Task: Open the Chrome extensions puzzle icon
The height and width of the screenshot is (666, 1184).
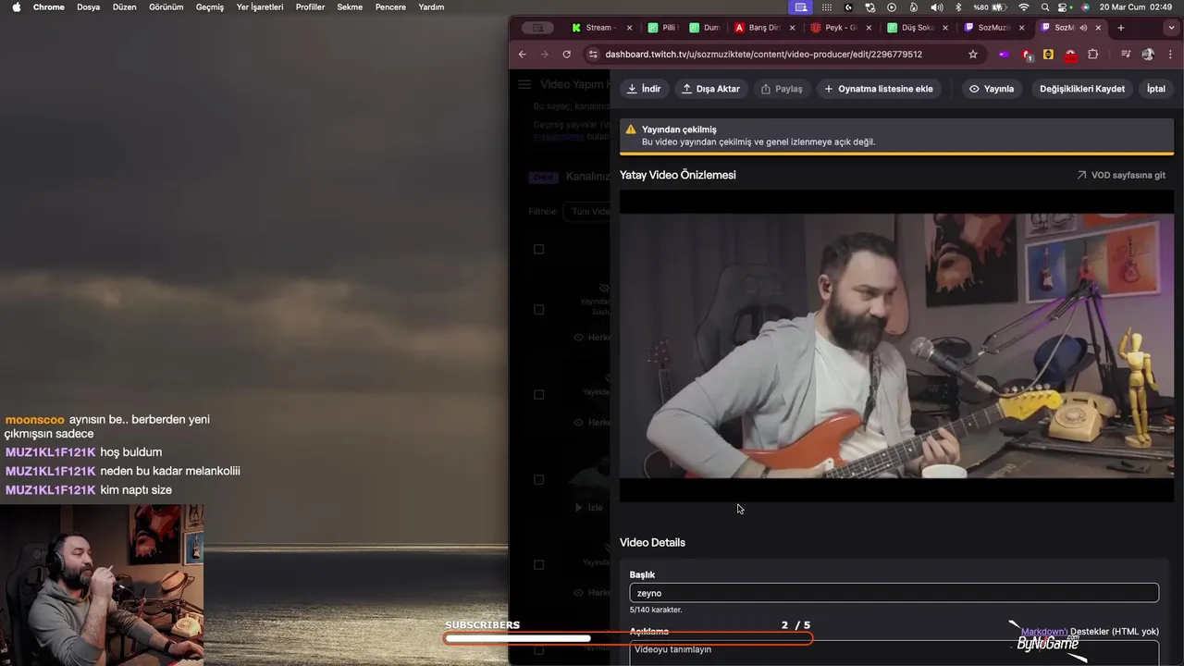Action: coord(1092,55)
